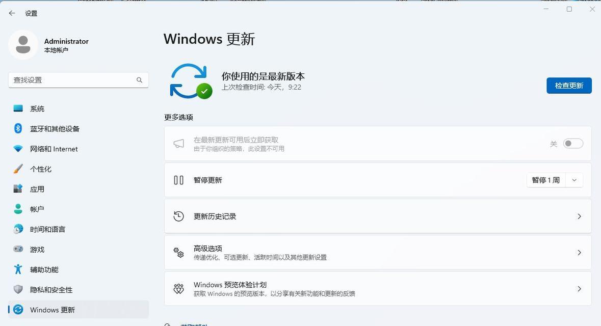The image size is (601, 326).
Task: Click the Privacy shield icon
Action: tap(18, 289)
